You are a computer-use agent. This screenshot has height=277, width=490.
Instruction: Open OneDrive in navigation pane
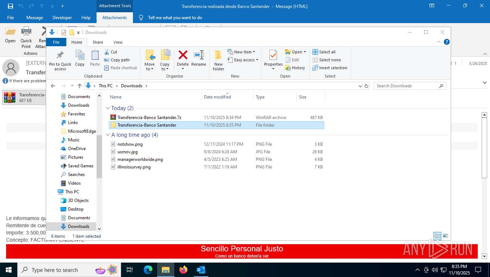click(73, 149)
